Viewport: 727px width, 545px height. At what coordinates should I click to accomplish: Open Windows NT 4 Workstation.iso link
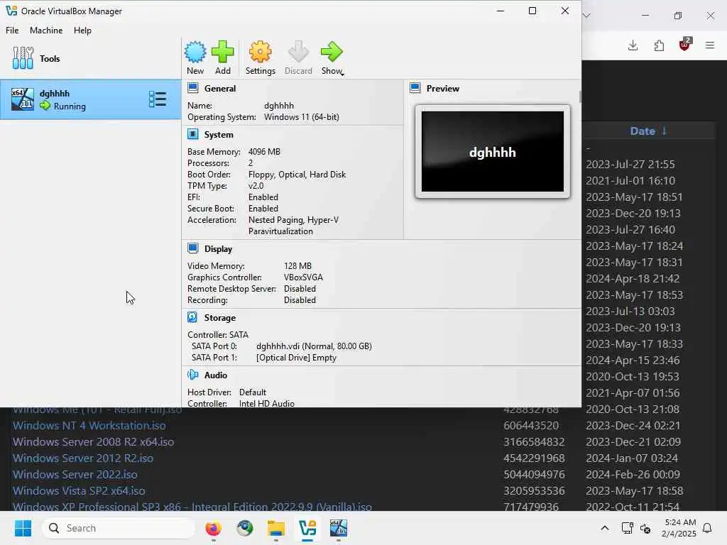click(89, 426)
